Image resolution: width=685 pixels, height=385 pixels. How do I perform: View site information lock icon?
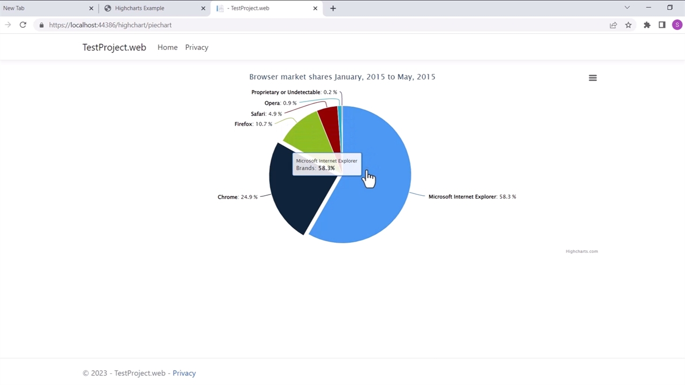[x=41, y=25]
